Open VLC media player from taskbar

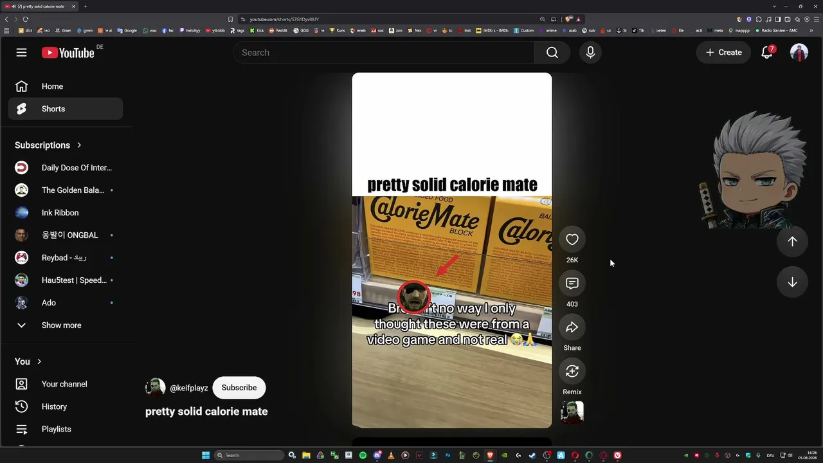pyautogui.click(x=391, y=455)
